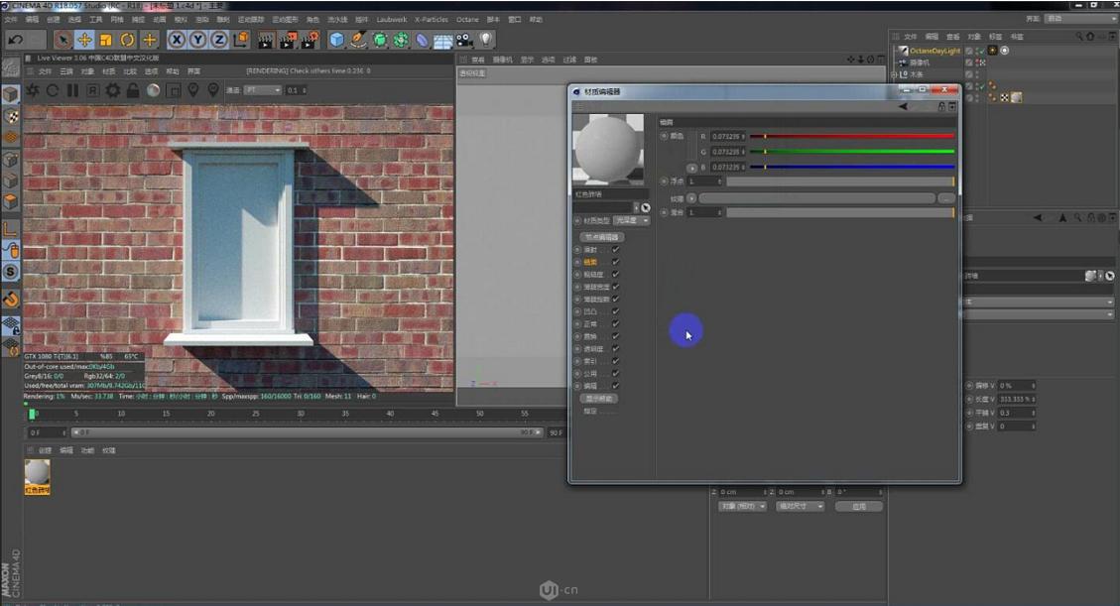Lock the Live Viewer resolution padlock
1120x606 pixels.
[x=132, y=89]
